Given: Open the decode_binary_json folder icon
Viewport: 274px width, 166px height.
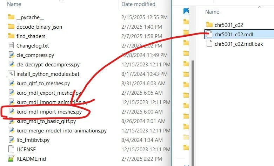Looking at the screenshot, I should click(11, 27).
